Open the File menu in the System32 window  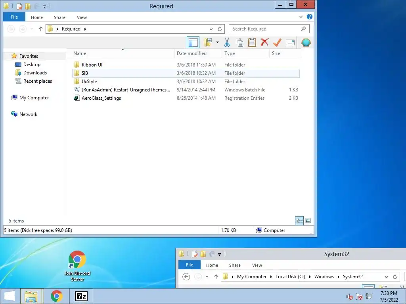189,265
